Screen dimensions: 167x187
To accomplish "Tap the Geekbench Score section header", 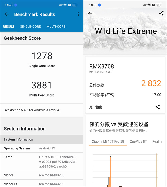I will (x=42, y=38).
